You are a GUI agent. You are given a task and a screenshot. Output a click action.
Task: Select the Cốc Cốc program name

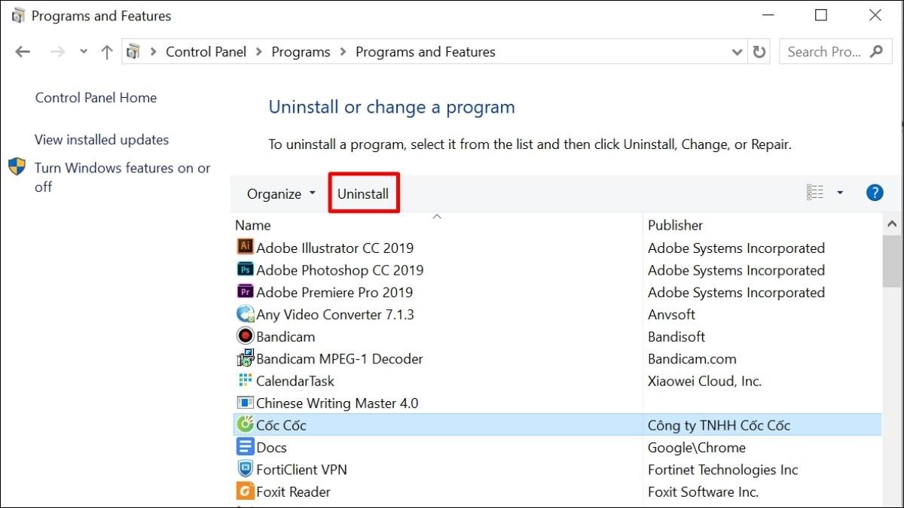[281, 425]
